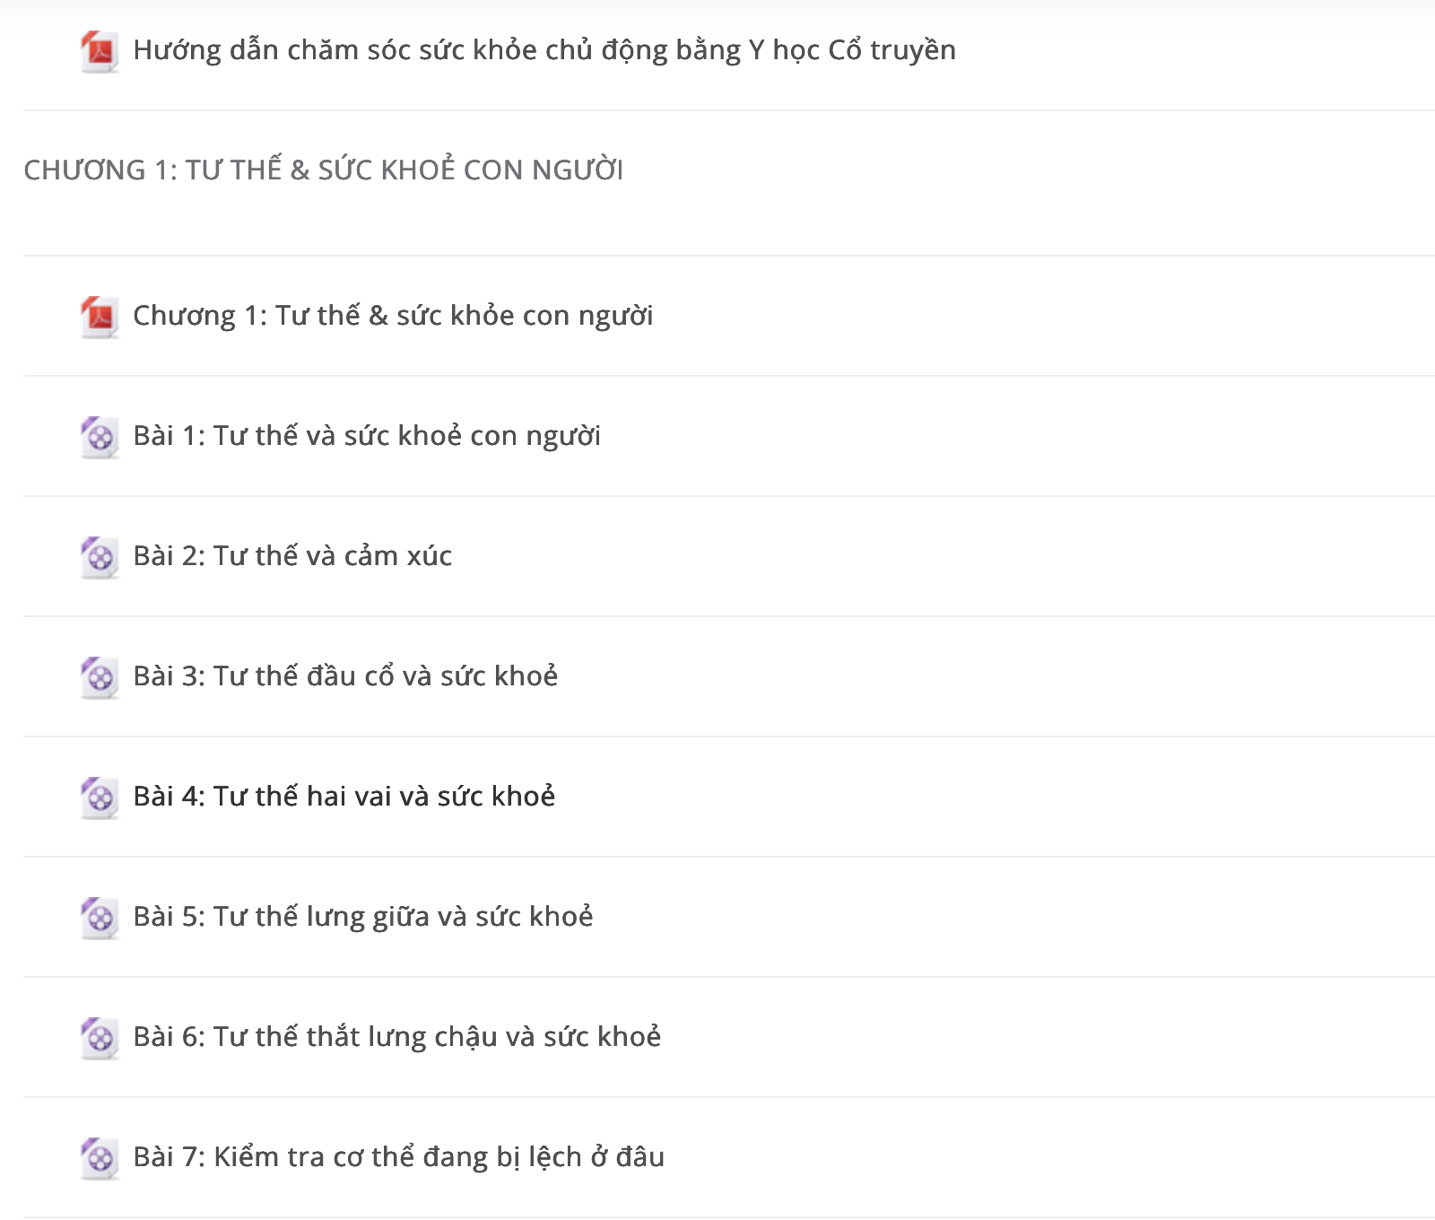Click video icon next to Bài 2

[100, 557]
